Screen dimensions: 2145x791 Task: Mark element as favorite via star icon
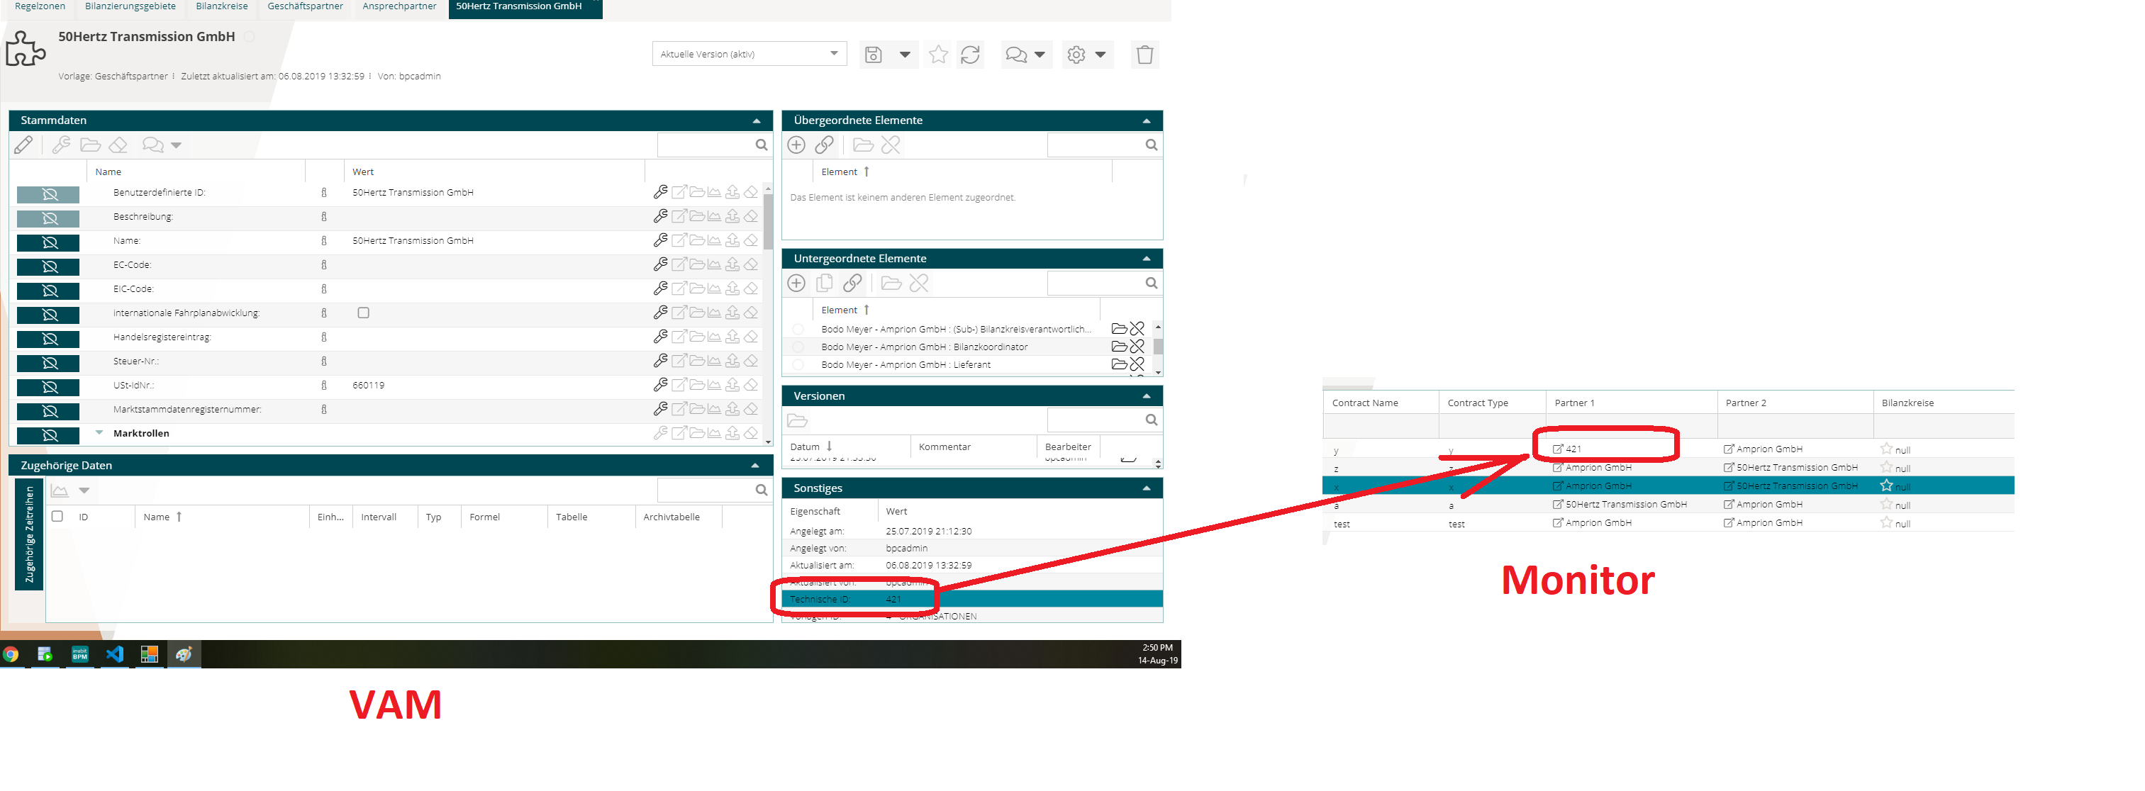[937, 54]
